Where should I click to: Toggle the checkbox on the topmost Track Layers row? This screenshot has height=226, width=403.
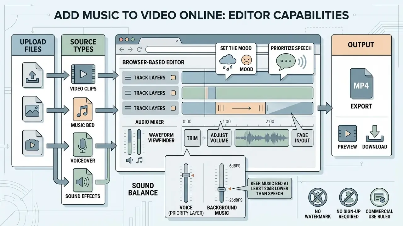[x=173, y=78]
